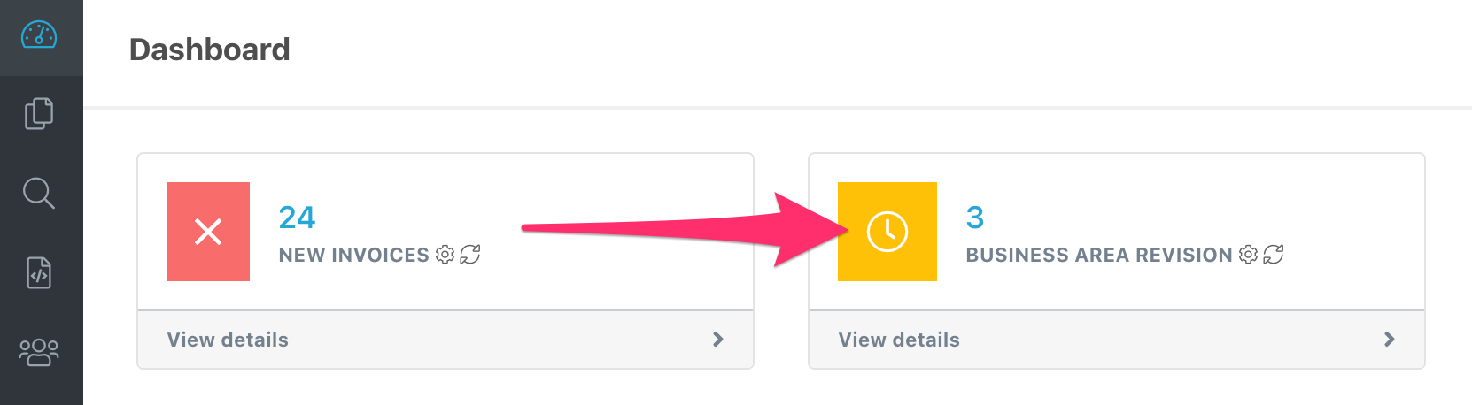Click the 24 new invoices count
This screenshot has width=1472, height=405.
297,218
